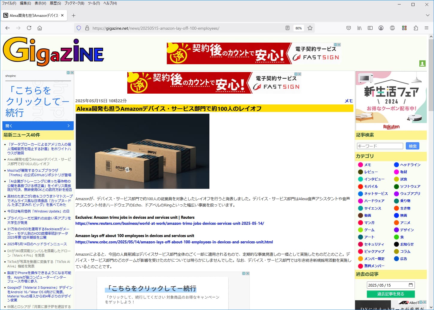Click the page vertical scrollbar thumb
Viewport: 434px width, 310px height.
431,75
